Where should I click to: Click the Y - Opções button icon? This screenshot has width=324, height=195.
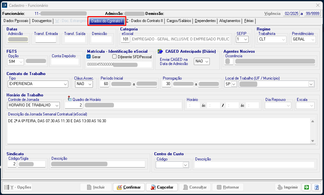(x=6, y=187)
